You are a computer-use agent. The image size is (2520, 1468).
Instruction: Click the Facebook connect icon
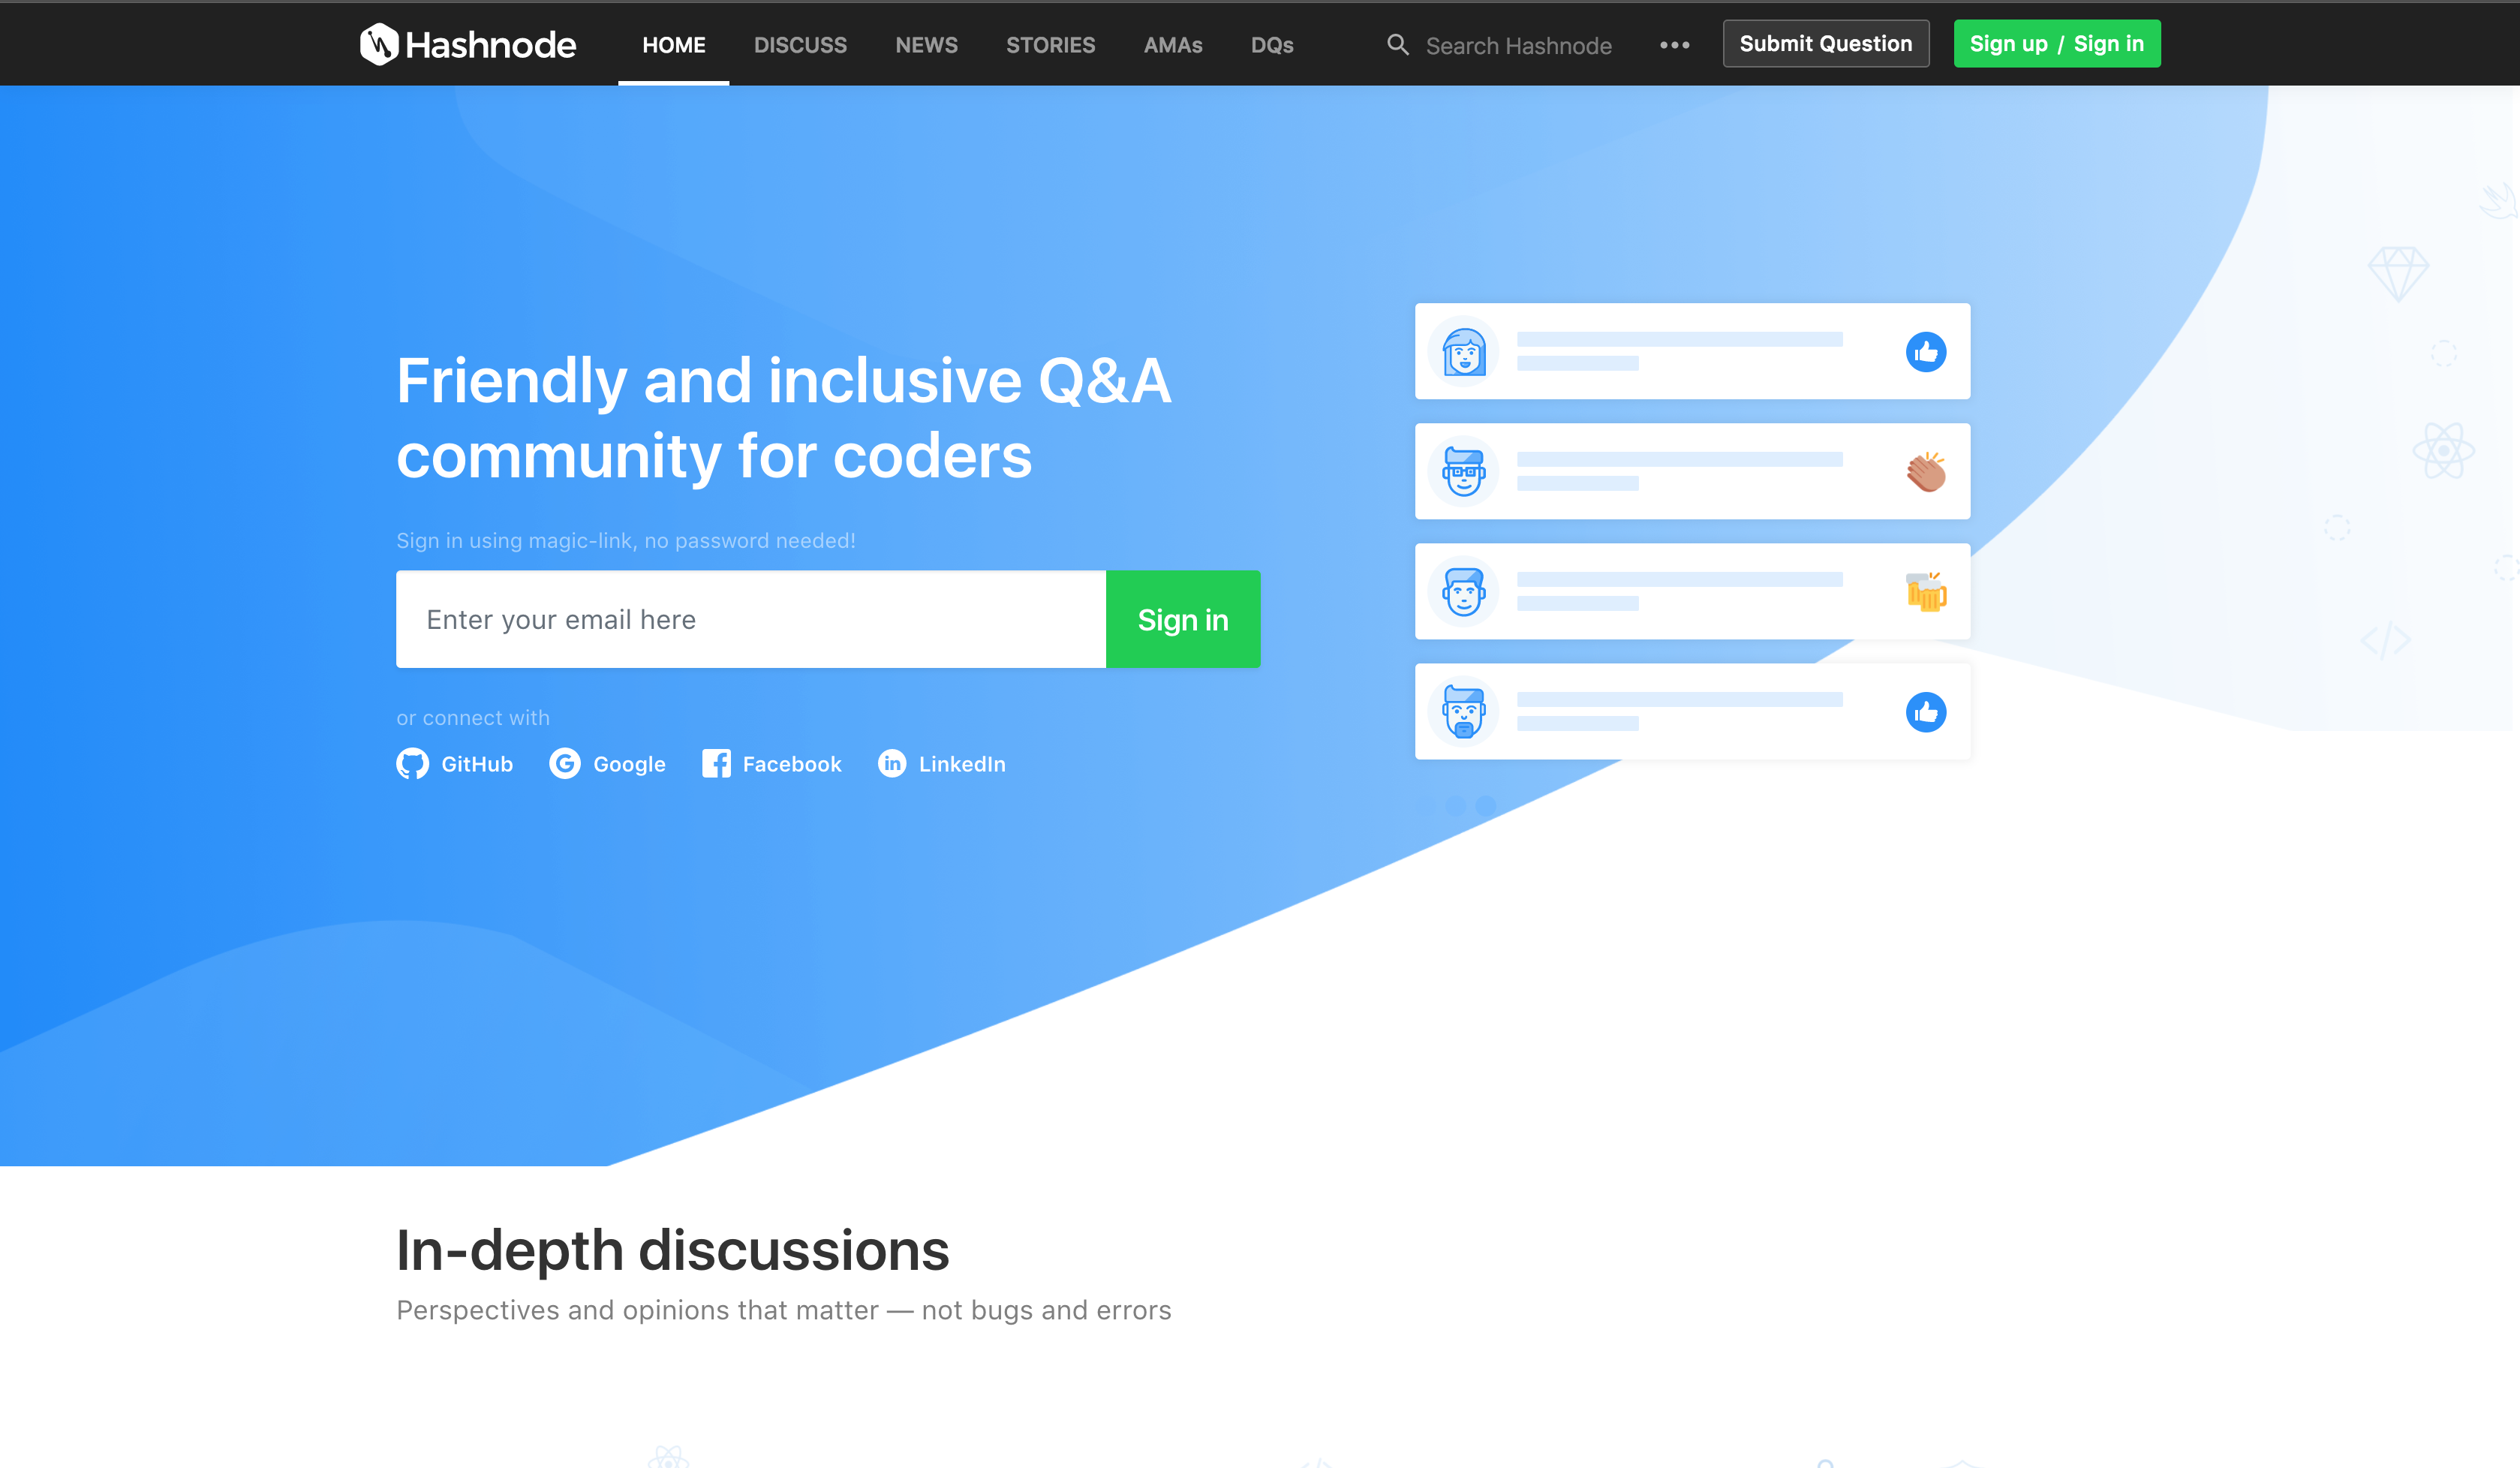[716, 764]
